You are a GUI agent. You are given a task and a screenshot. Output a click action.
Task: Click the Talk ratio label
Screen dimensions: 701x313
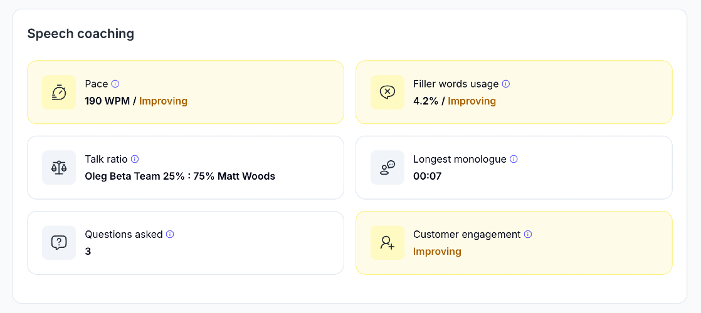coord(107,159)
